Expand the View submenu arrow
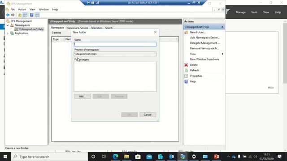The height and width of the screenshot is (161, 287). 222,54
